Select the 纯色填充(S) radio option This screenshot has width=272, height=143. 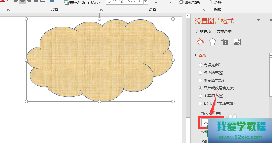click(x=200, y=73)
